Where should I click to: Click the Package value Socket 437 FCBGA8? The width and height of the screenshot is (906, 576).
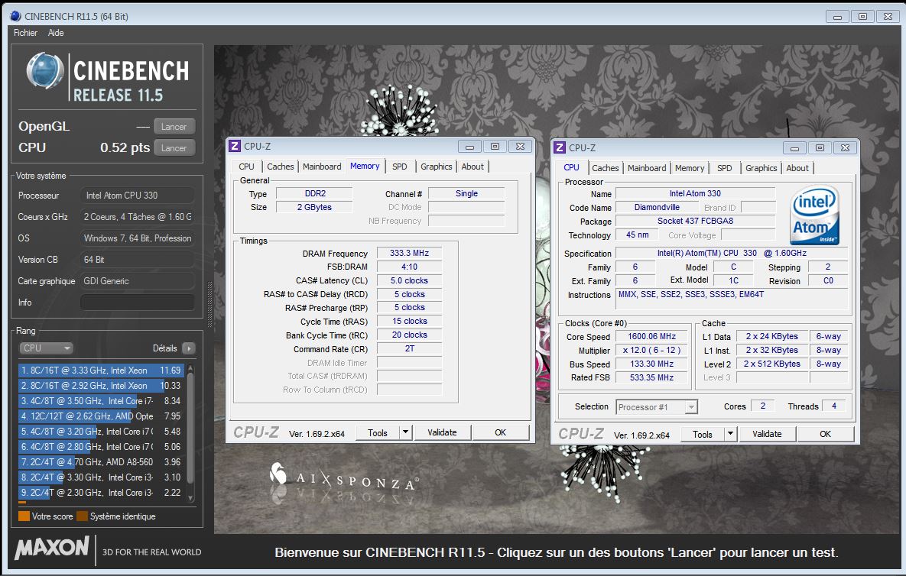(695, 221)
